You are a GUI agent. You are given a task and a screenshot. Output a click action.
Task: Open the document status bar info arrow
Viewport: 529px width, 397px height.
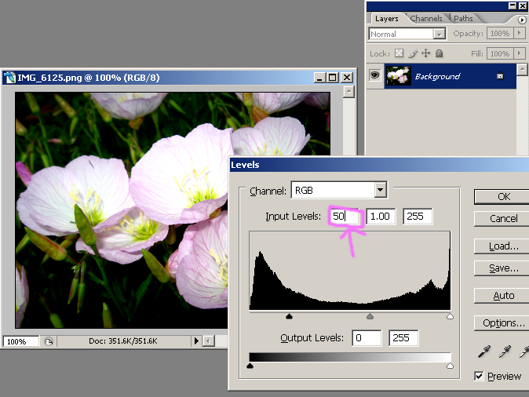tap(196, 341)
